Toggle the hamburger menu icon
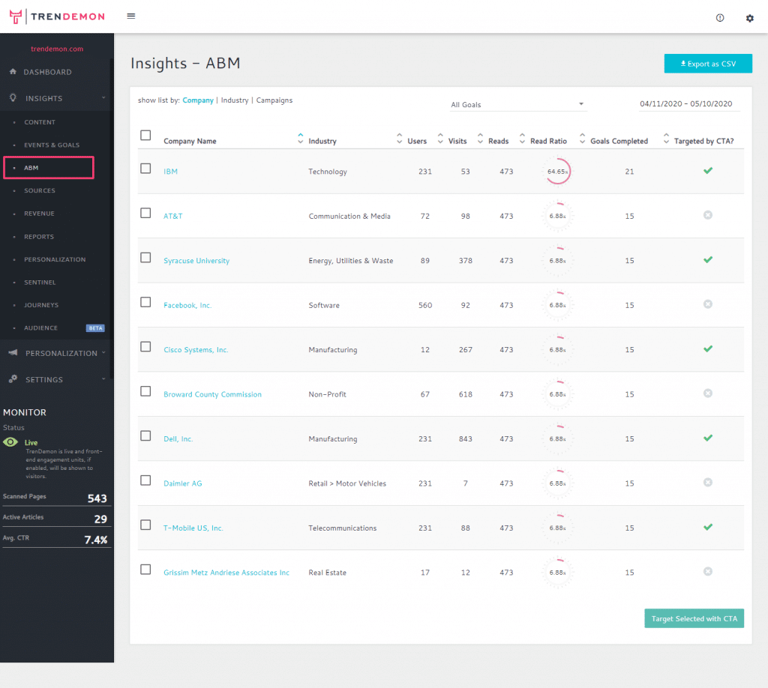The height and width of the screenshot is (688, 768). (x=130, y=16)
